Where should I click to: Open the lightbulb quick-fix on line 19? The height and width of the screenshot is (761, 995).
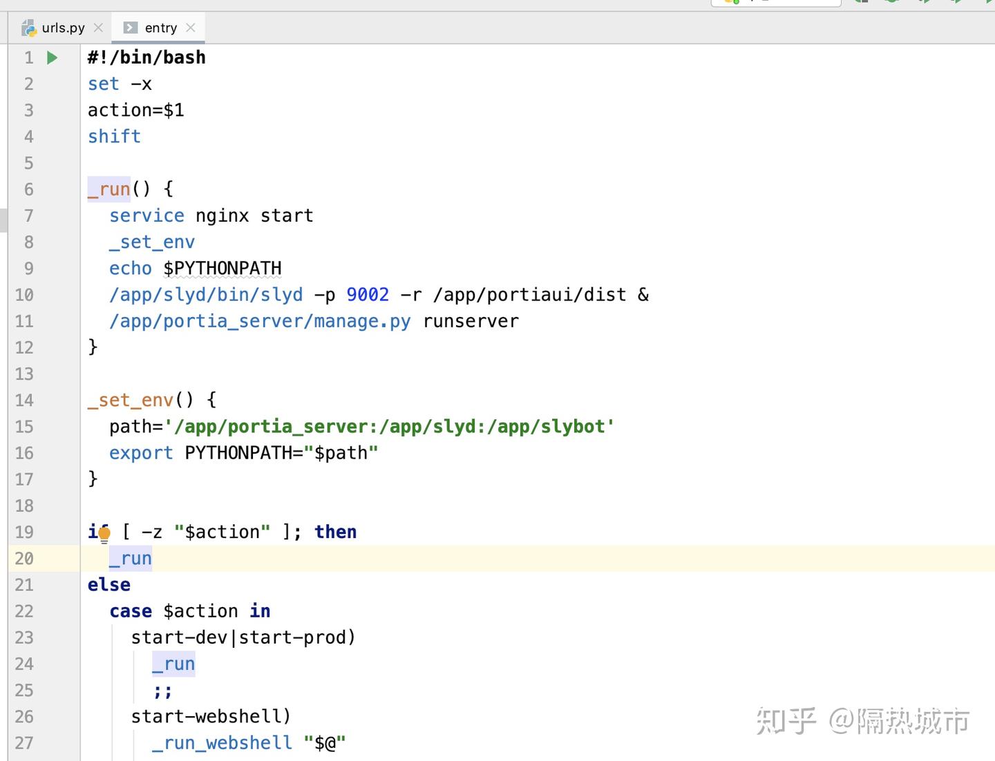(102, 533)
